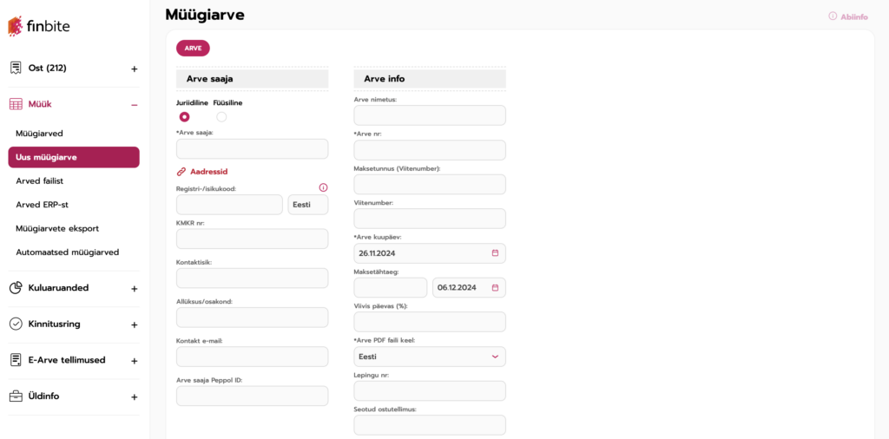889x439 pixels.
Task: Open calendar icon in Maksetähtaeg field
Action: pos(495,287)
